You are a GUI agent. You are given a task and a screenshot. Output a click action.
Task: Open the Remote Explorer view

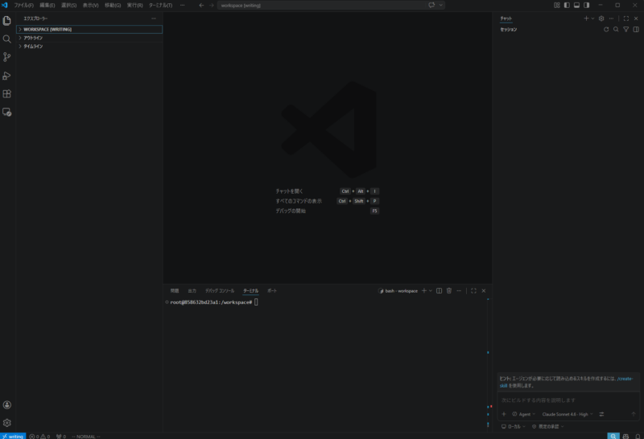pos(7,112)
